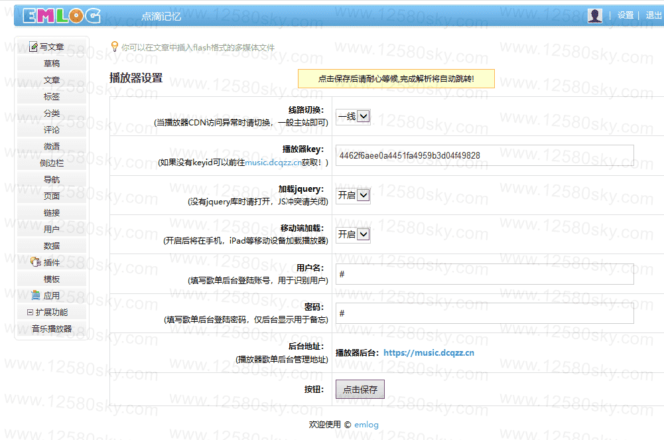Click the emlog footer link
The width and height of the screenshot is (664, 440).
click(x=366, y=425)
